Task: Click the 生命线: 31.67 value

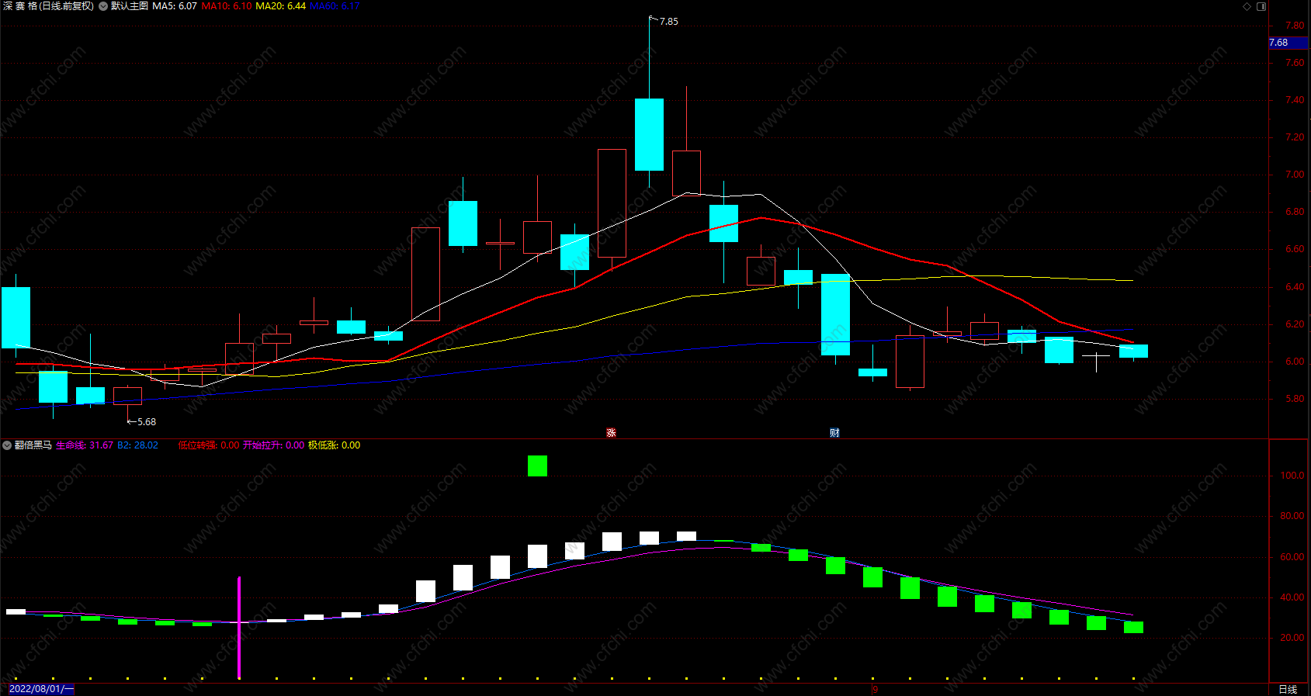Action: click(85, 445)
